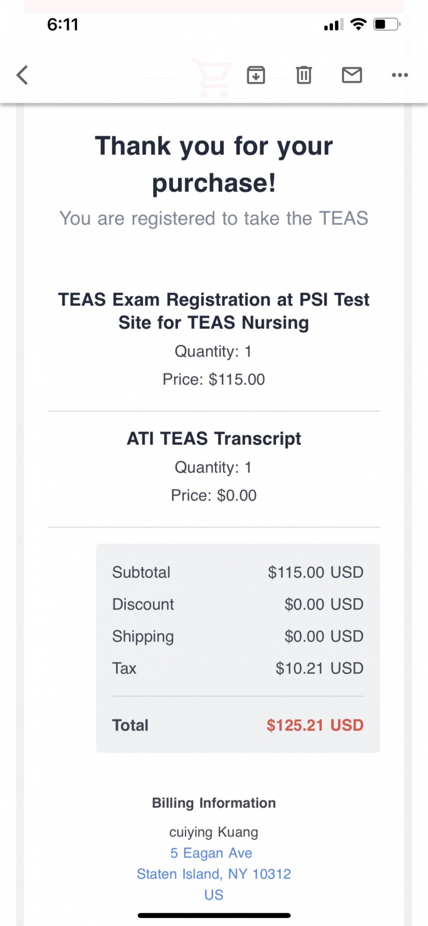
Task: Tap the faded shopping cart logo
Action: (212, 78)
